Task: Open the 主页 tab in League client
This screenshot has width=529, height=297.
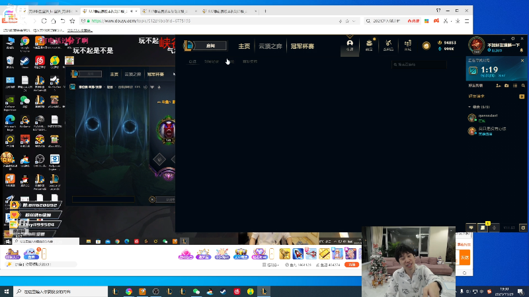Action: (244, 46)
